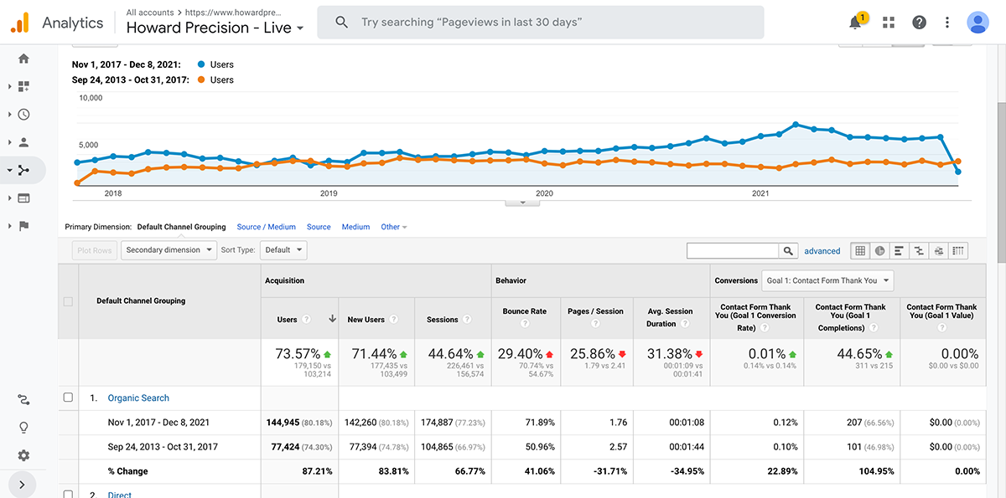Open the Organic Search channel link
Viewport: 1006px width, 498px height.
137,398
